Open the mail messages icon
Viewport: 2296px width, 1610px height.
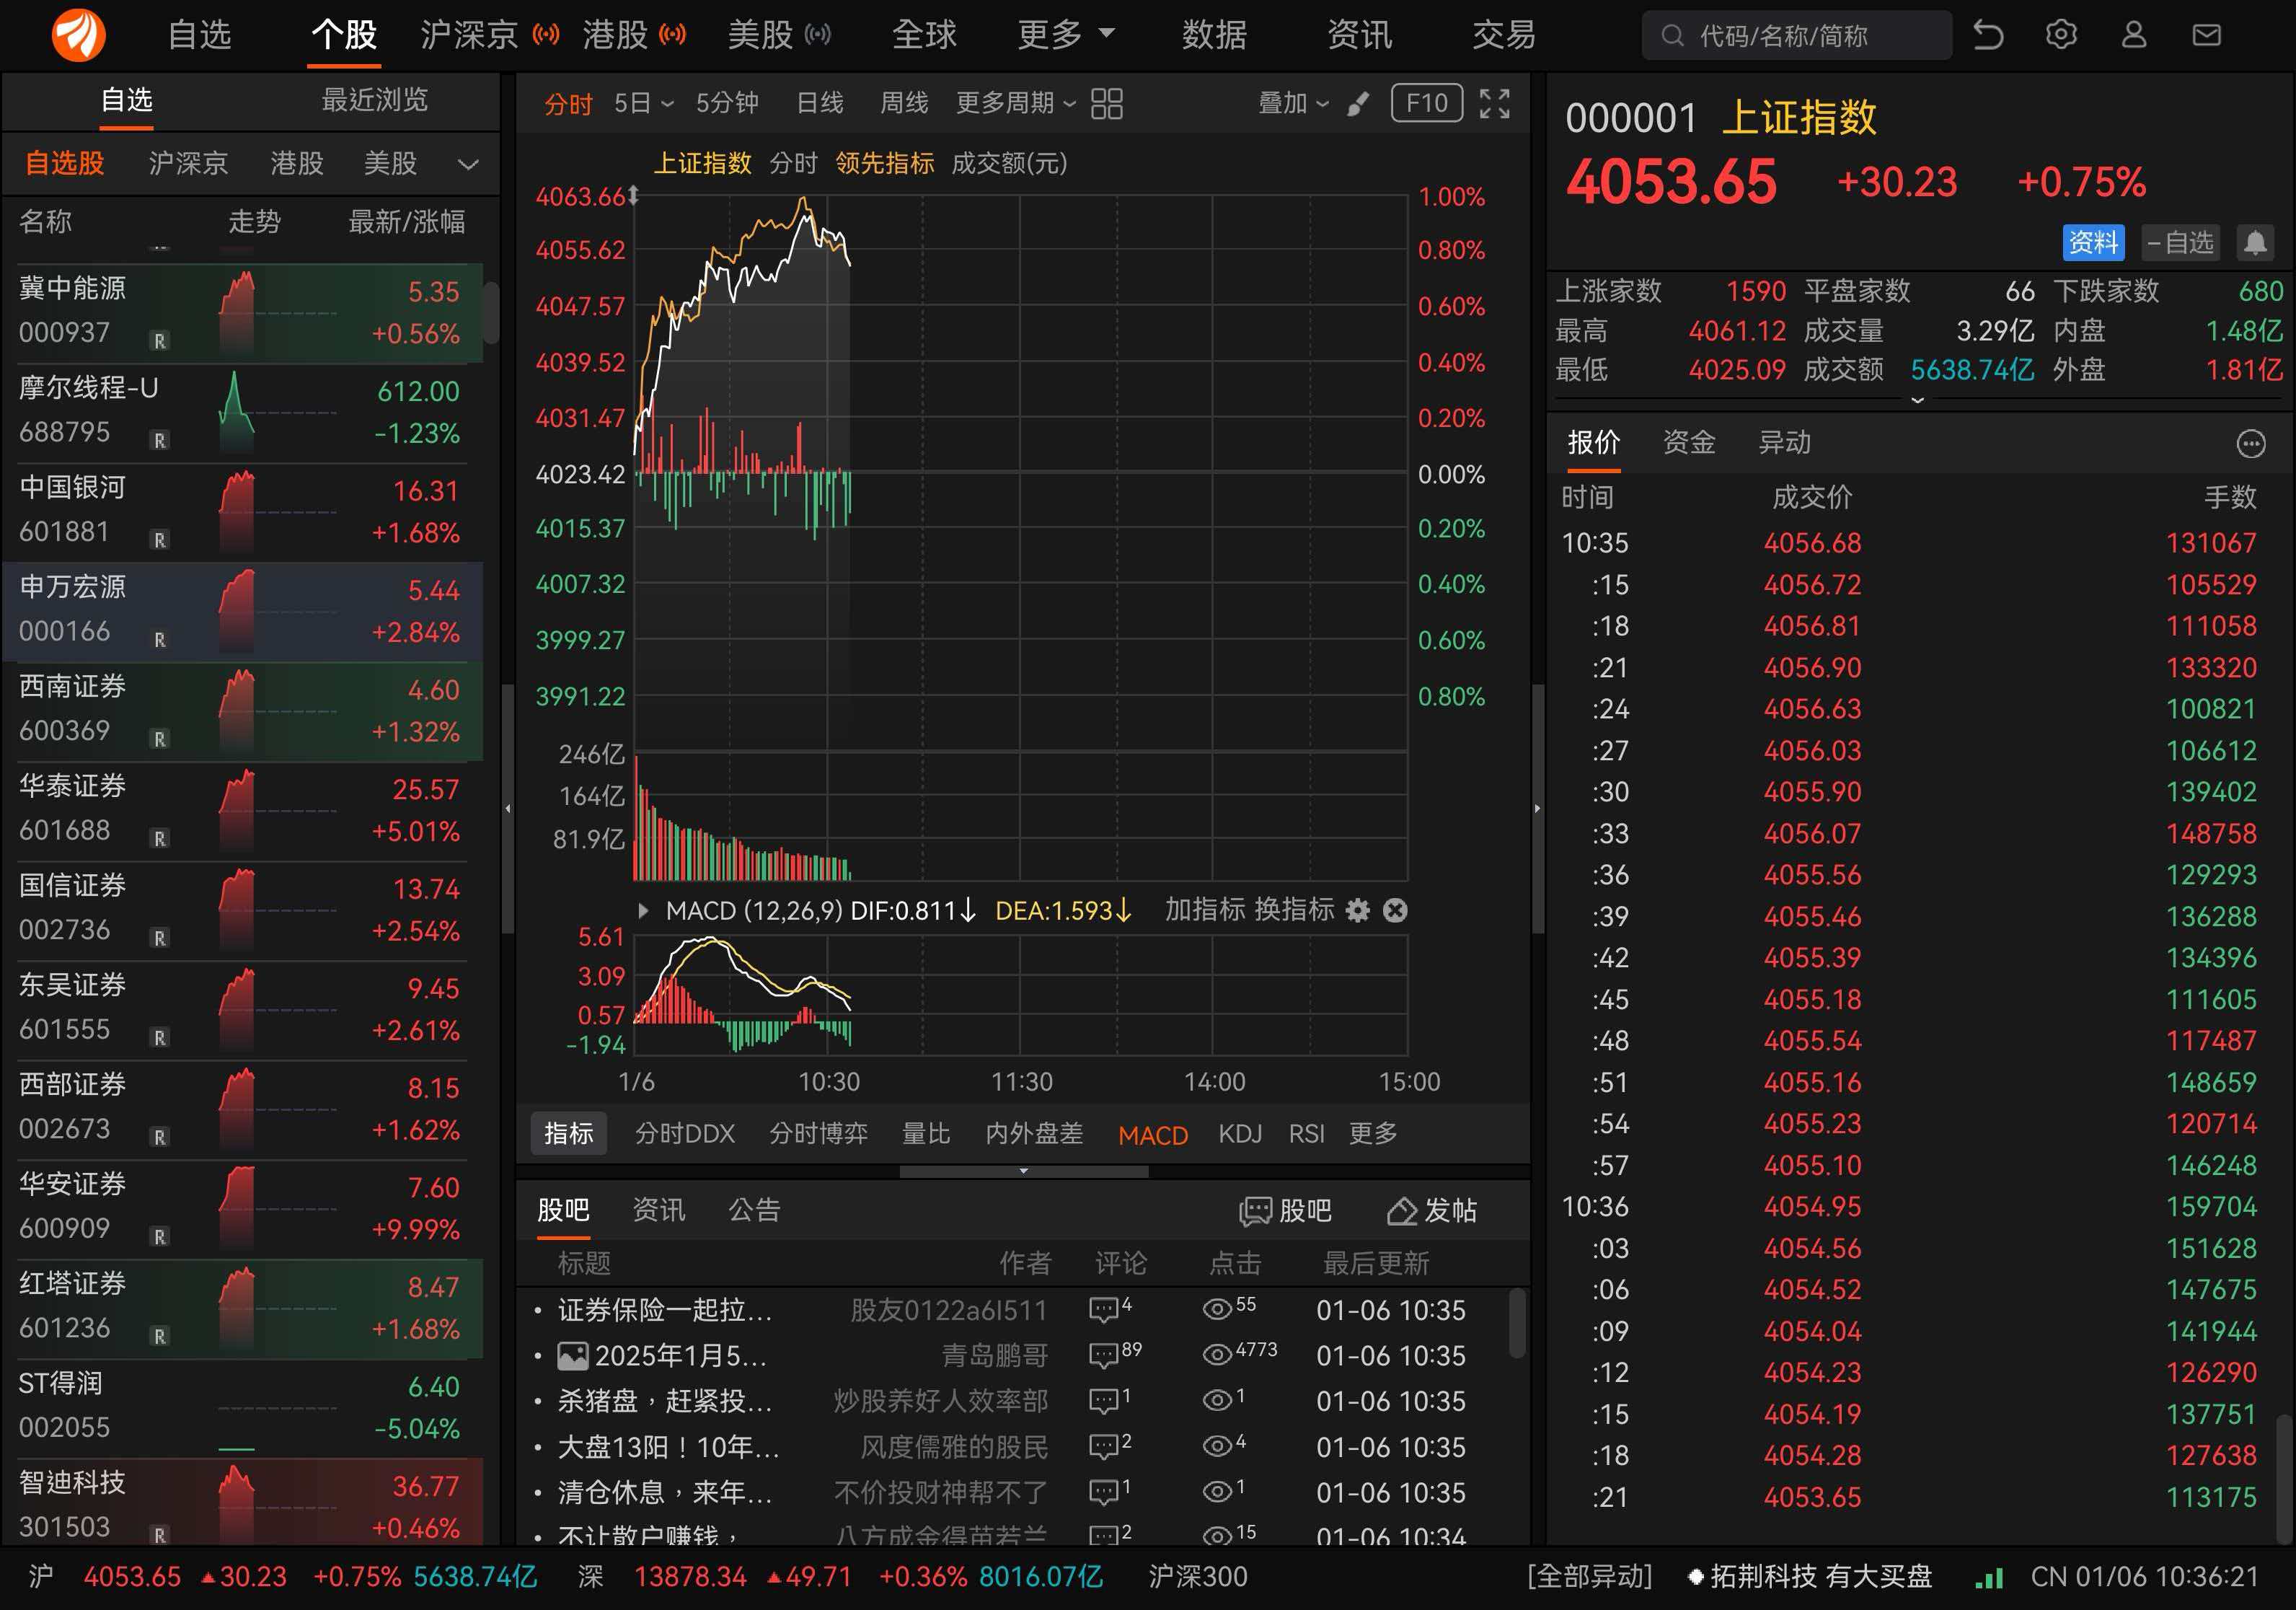[x=2206, y=35]
